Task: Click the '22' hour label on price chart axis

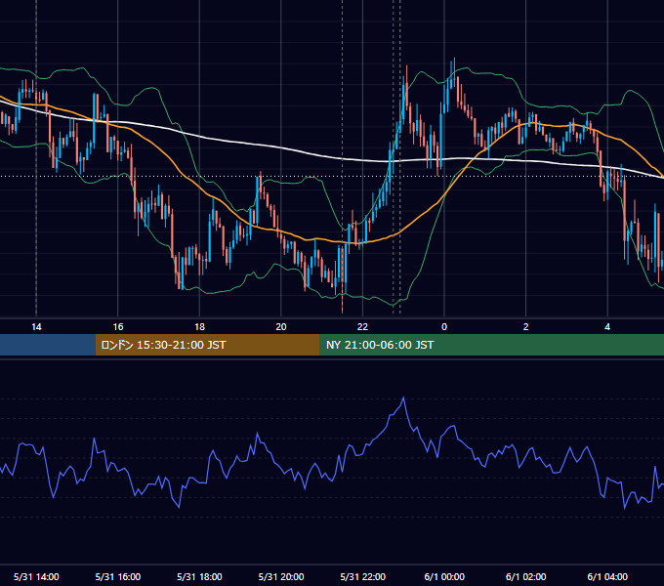Action: tap(362, 327)
